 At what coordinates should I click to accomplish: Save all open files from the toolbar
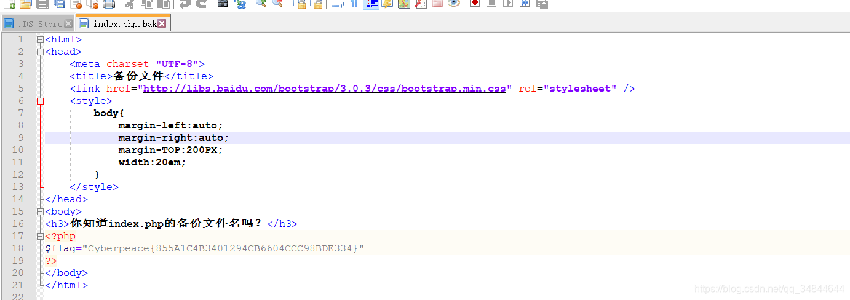click(x=59, y=3)
